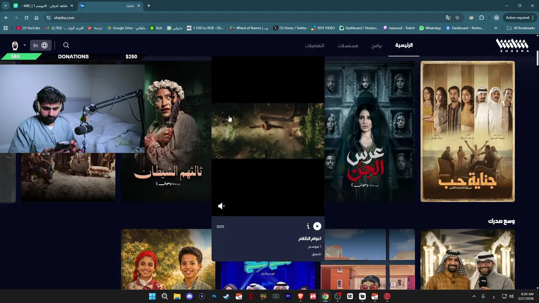This screenshot has height=303, width=539.
Task: Bookmark this page with the star icon
Action: [457, 18]
